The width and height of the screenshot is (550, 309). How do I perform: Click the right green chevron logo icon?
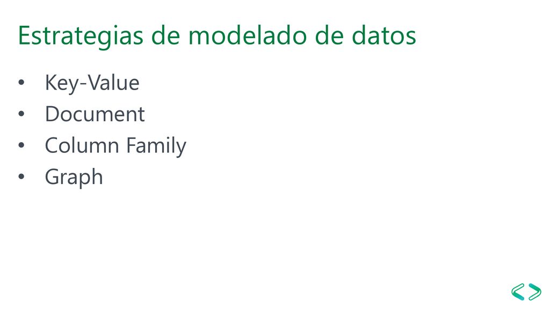[x=534, y=292]
